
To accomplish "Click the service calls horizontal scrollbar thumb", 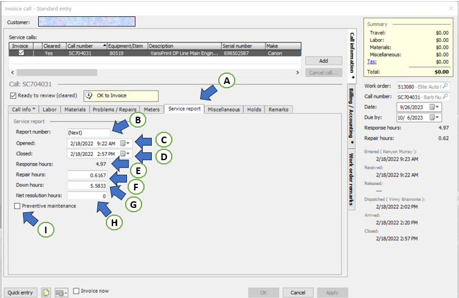I will [57, 73].
